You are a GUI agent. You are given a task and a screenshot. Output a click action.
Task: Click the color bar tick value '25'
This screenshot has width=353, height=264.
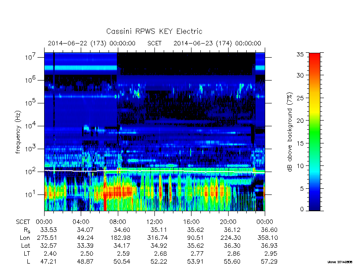point(300,98)
